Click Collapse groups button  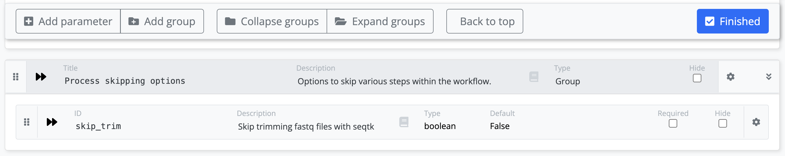(271, 21)
